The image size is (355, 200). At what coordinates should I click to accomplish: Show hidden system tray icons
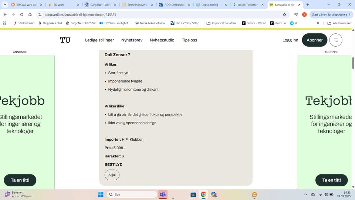pos(305,194)
